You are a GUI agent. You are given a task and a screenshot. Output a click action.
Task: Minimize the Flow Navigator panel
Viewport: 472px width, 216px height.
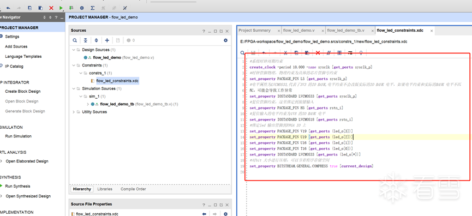(x=62, y=18)
